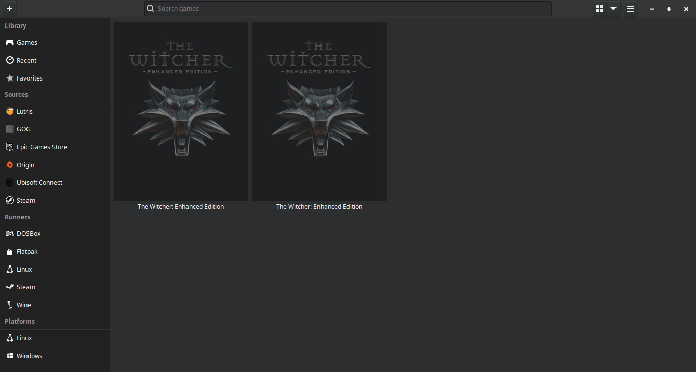Image resolution: width=696 pixels, height=372 pixels.
Task: Click the Origin source icon
Action: point(10,165)
